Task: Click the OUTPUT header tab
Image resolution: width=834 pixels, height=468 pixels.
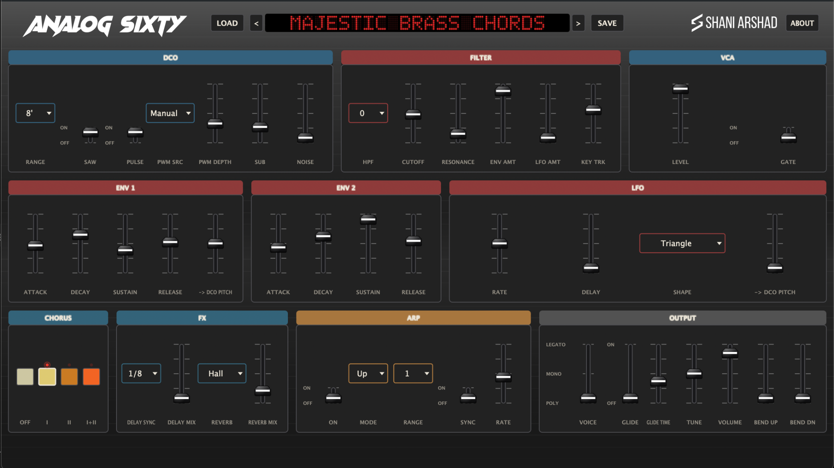Action: point(683,318)
